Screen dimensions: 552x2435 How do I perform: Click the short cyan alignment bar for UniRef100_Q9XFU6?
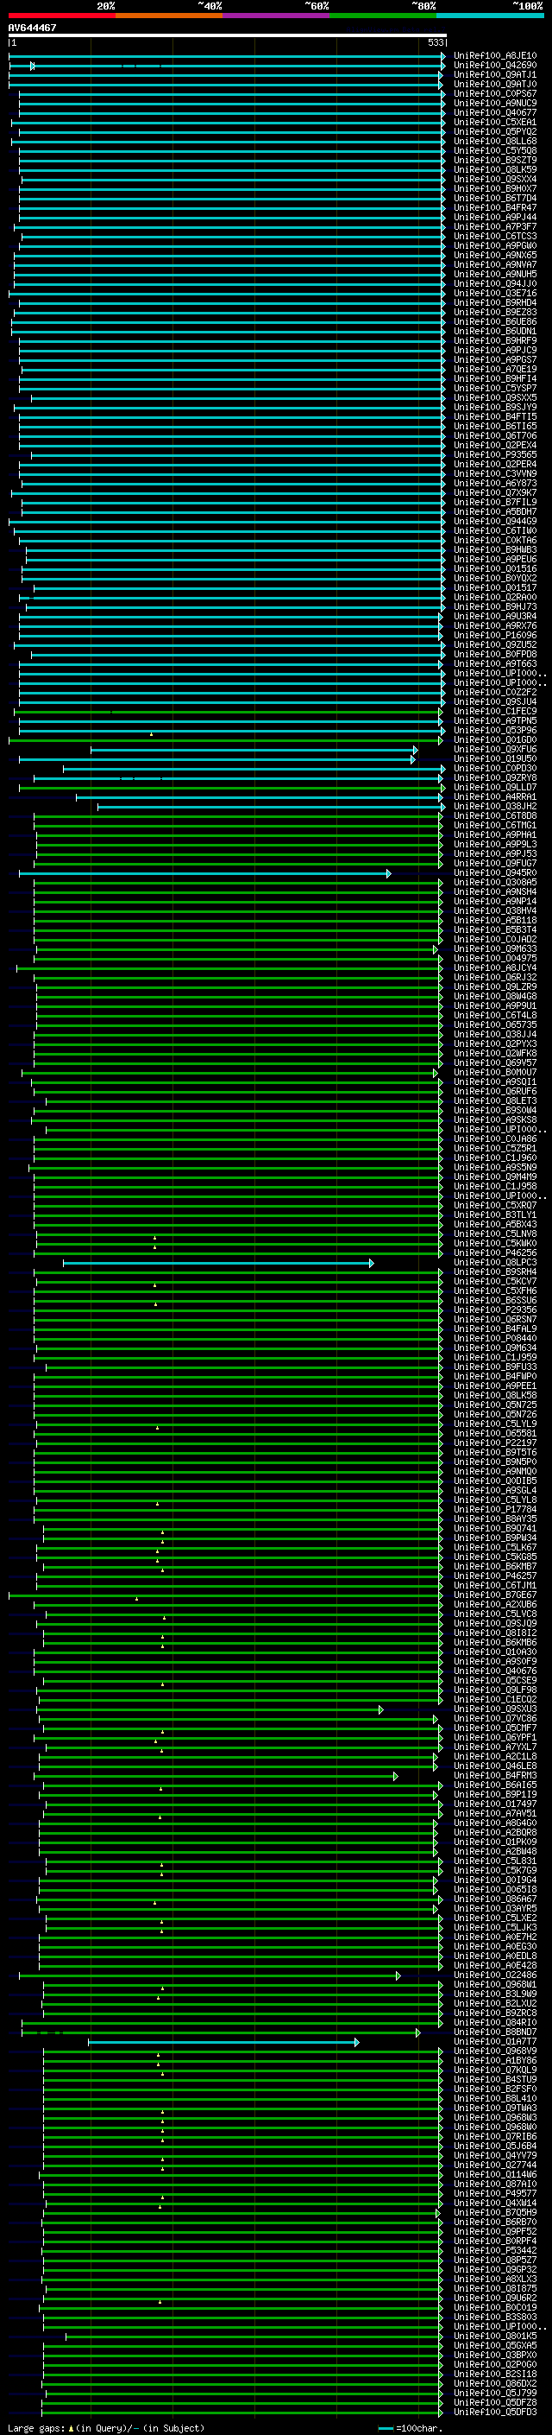click(253, 750)
